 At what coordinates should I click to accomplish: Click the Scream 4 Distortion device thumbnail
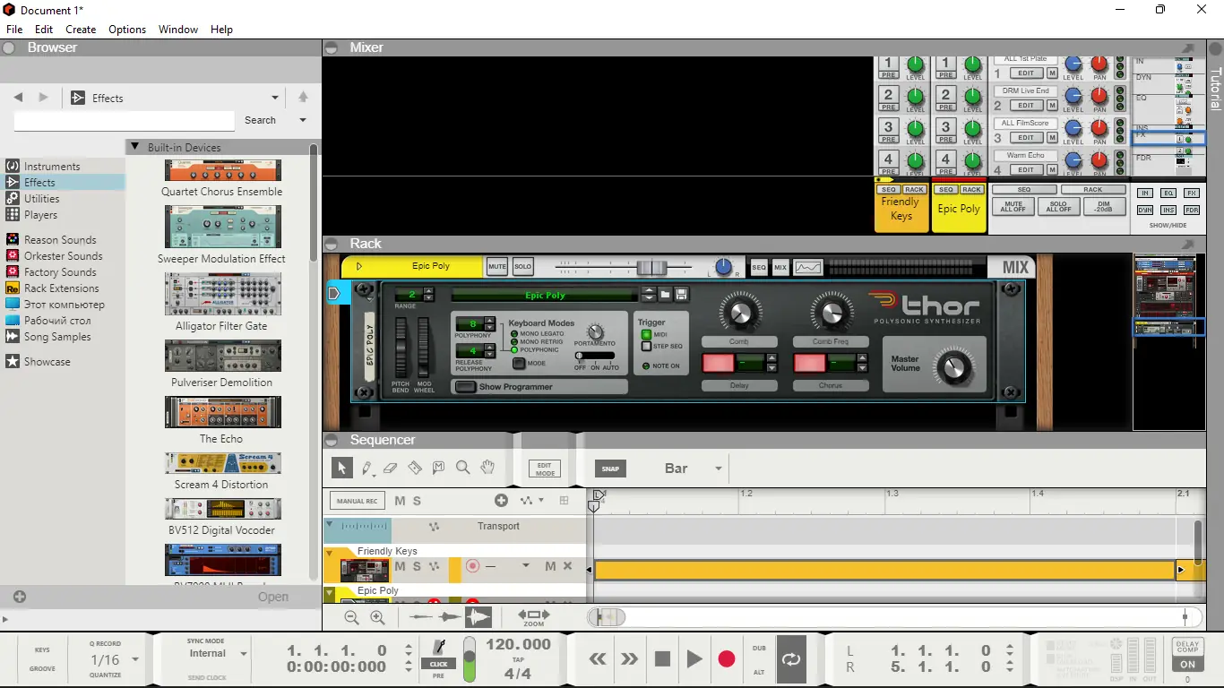click(222, 463)
